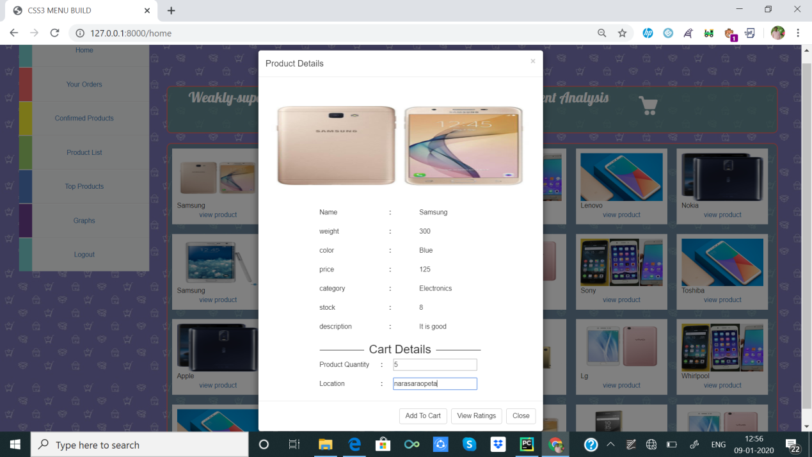The image size is (812, 457).
Task: Click the Sony product image
Action: click(x=621, y=262)
